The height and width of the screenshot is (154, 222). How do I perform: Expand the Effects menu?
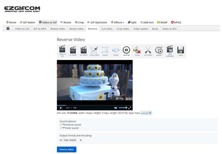pos(118,22)
